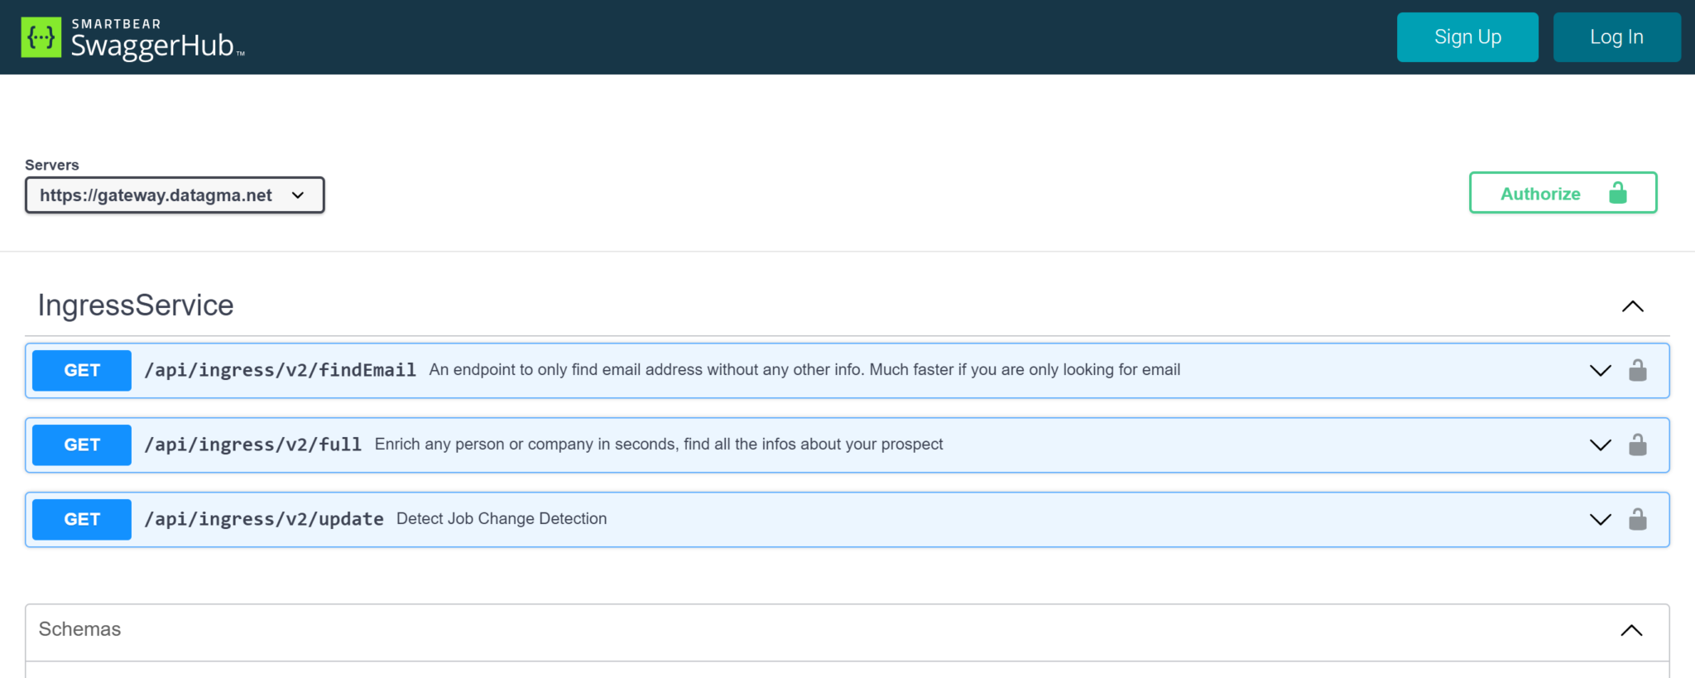Open the IngressService tag heading
Viewport: 1695px width, 678px height.
(x=136, y=305)
